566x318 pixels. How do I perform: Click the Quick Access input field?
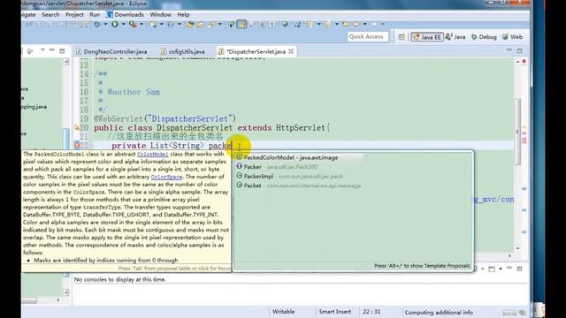click(x=368, y=37)
